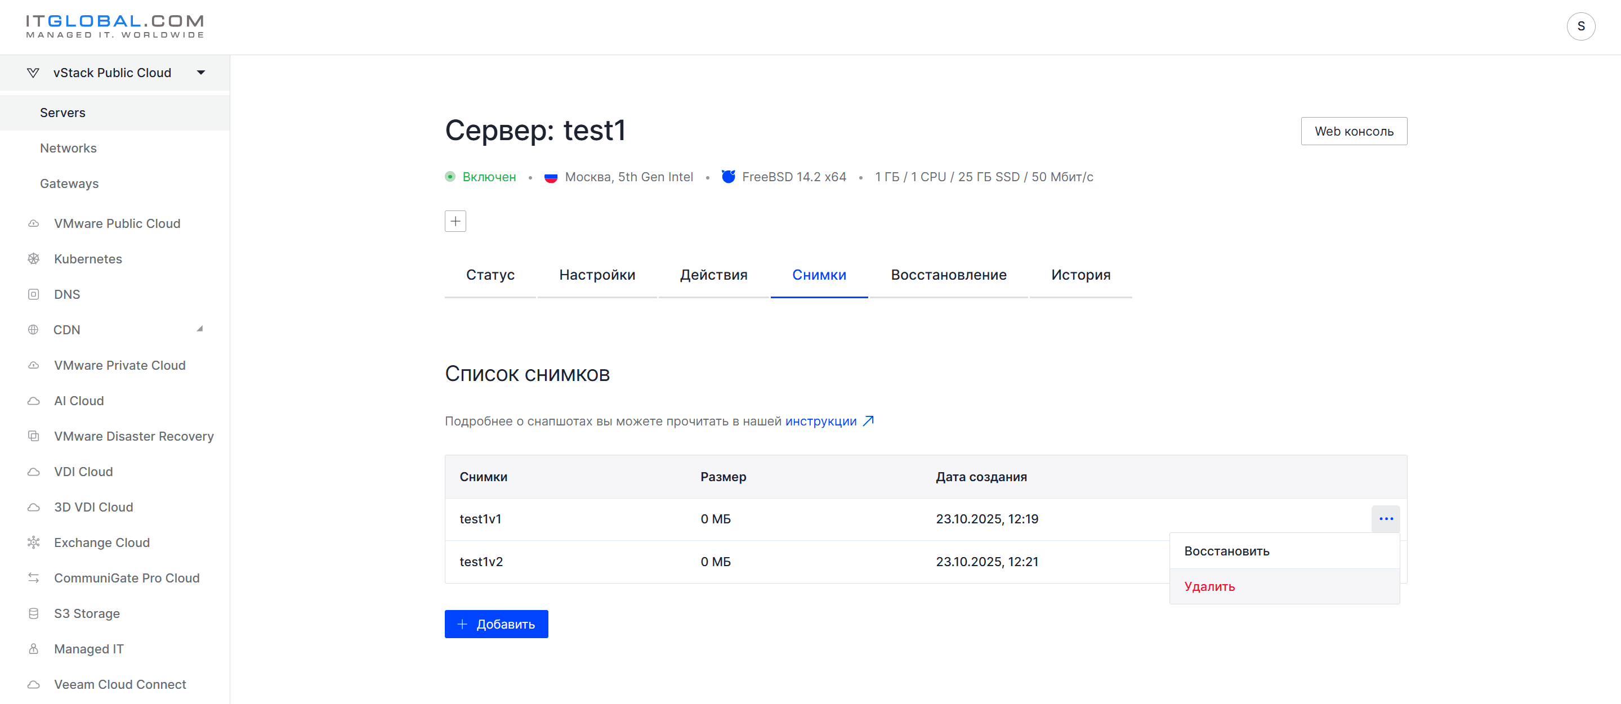Image resolution: width=1621 pixels, height=704 pixels.
Task: Collapse the vStack Public Cloud section header
Action: pyautogui.click(x=114, y=73)
